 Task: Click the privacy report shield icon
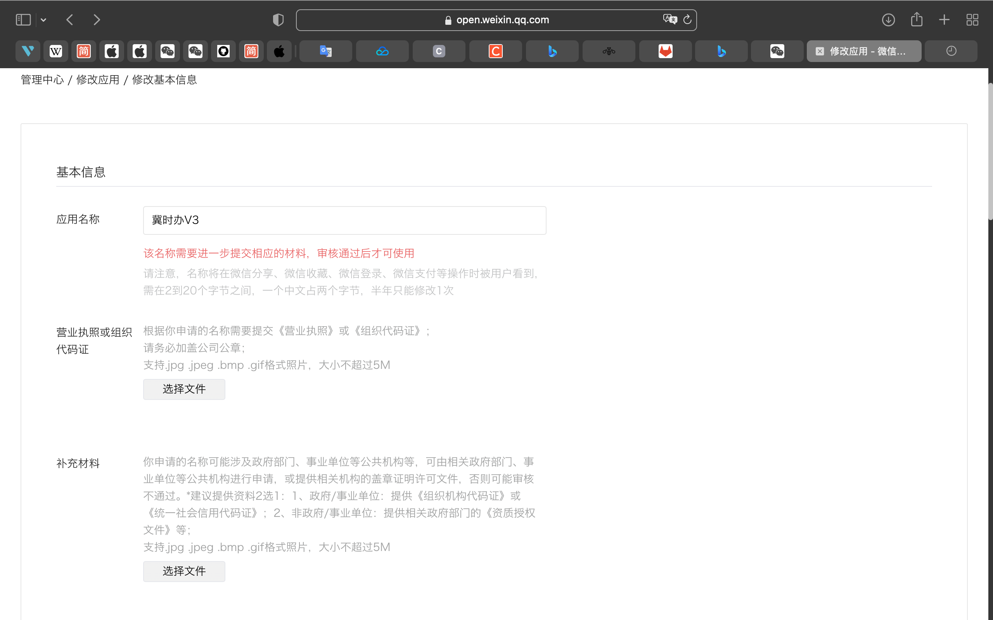(x=278, y=20)
